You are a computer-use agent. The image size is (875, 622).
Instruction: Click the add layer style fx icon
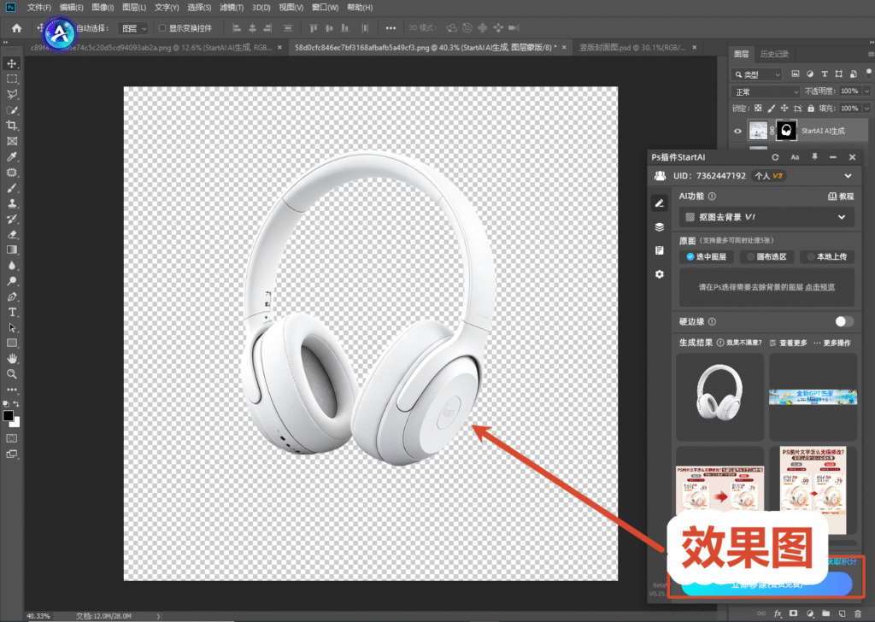(x=778, y=613)
